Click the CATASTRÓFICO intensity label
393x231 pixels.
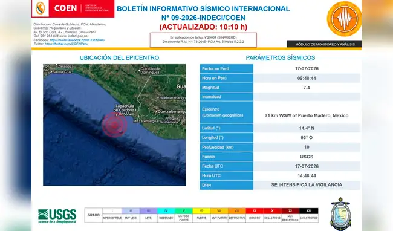[308, 218]
